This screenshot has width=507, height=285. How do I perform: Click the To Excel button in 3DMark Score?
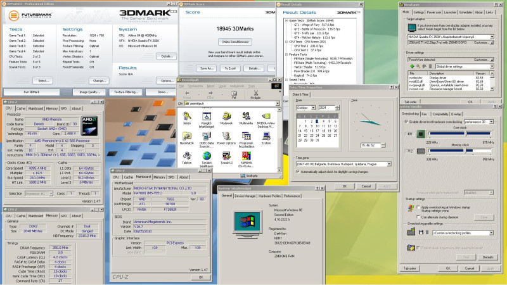pos(230,68)
